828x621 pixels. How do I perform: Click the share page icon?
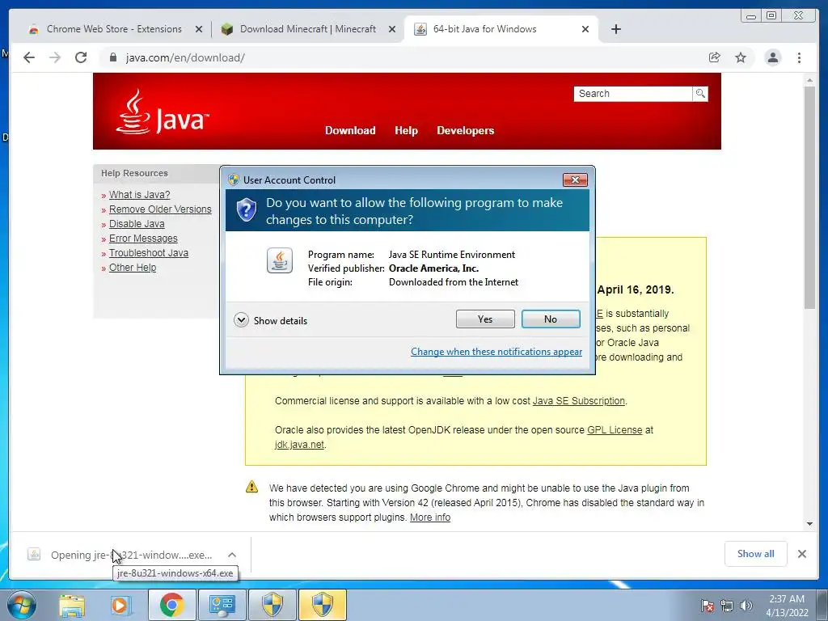coord(715,57)
